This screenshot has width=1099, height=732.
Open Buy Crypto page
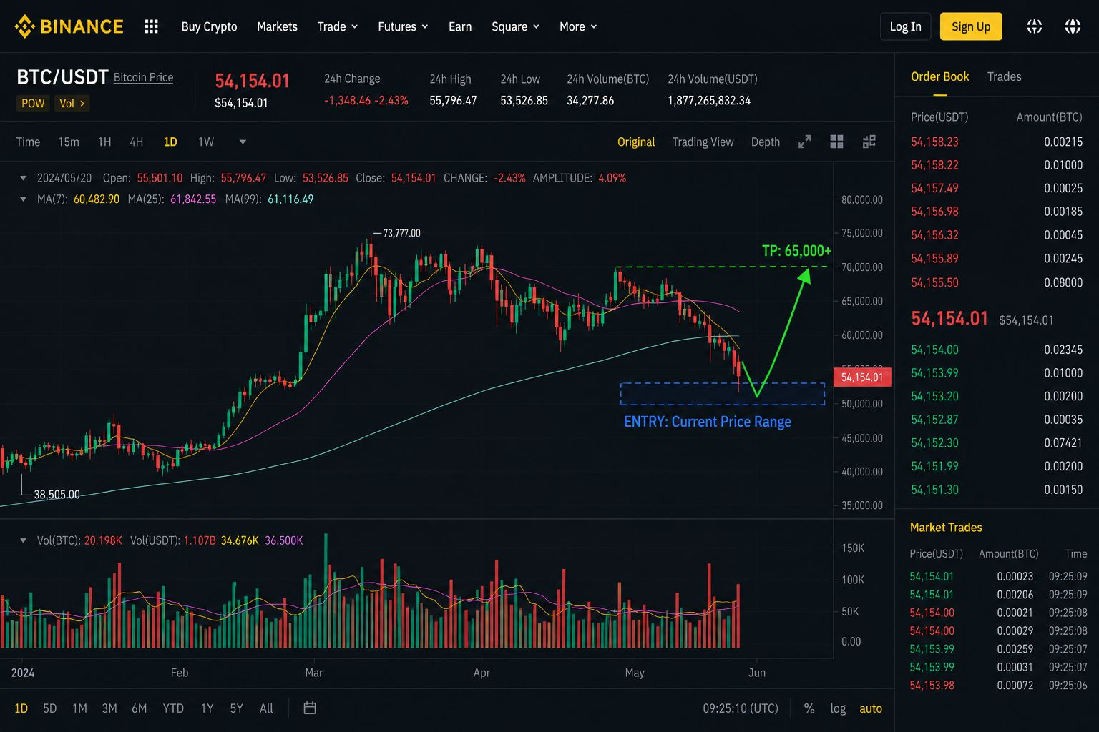(x=209, y=26)
